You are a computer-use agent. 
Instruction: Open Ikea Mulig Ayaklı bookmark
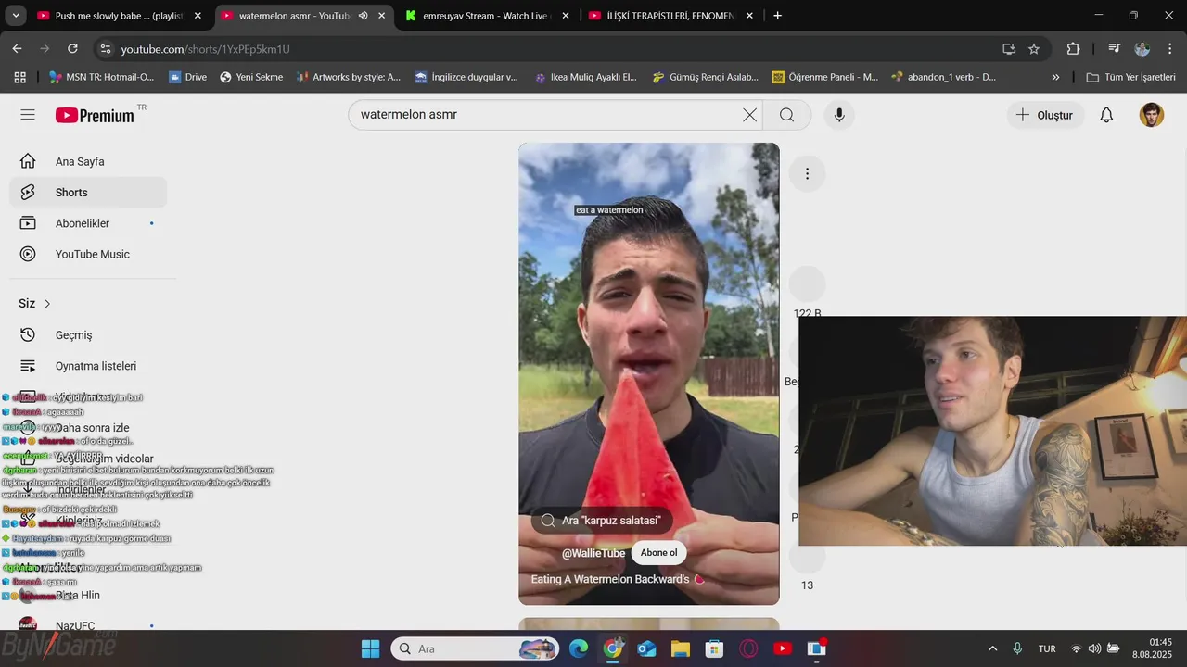[x=586, y=77]
